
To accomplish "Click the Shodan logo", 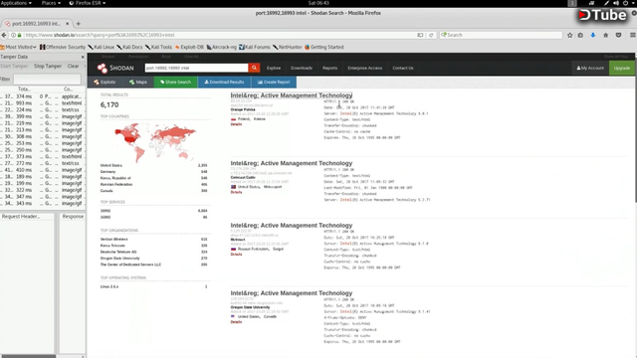I will point(115,68).
